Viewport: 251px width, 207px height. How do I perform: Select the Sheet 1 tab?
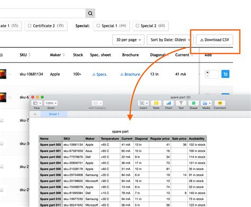[x=54, y=114]
